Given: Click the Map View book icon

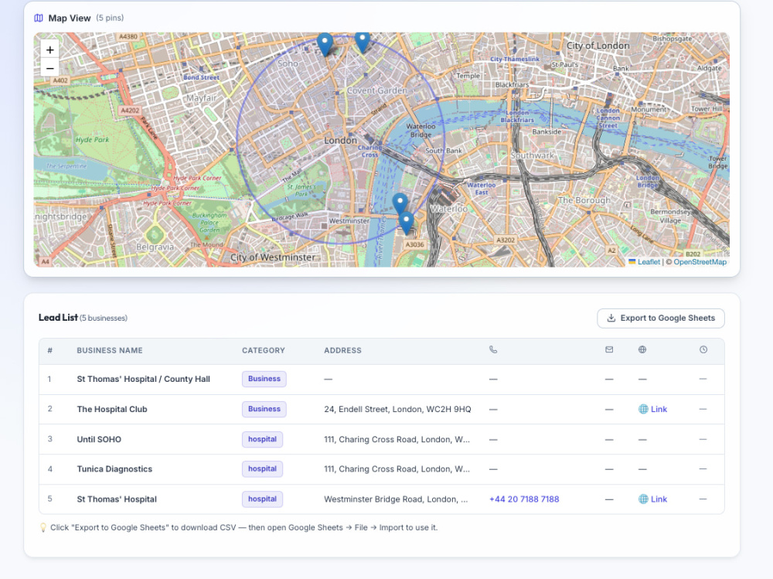Looking at the screenshot, I should click(x=39, y=19).
